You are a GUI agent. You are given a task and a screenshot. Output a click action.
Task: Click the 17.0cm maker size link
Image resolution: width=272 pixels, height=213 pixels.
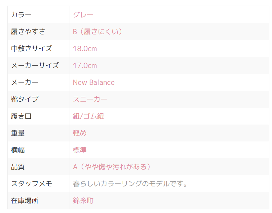click(x=85, y=66)
